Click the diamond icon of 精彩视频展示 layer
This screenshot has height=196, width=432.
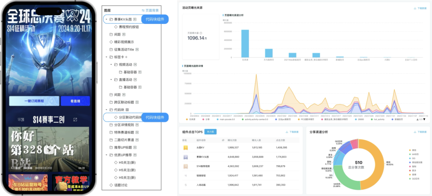(x=111, y=42)
